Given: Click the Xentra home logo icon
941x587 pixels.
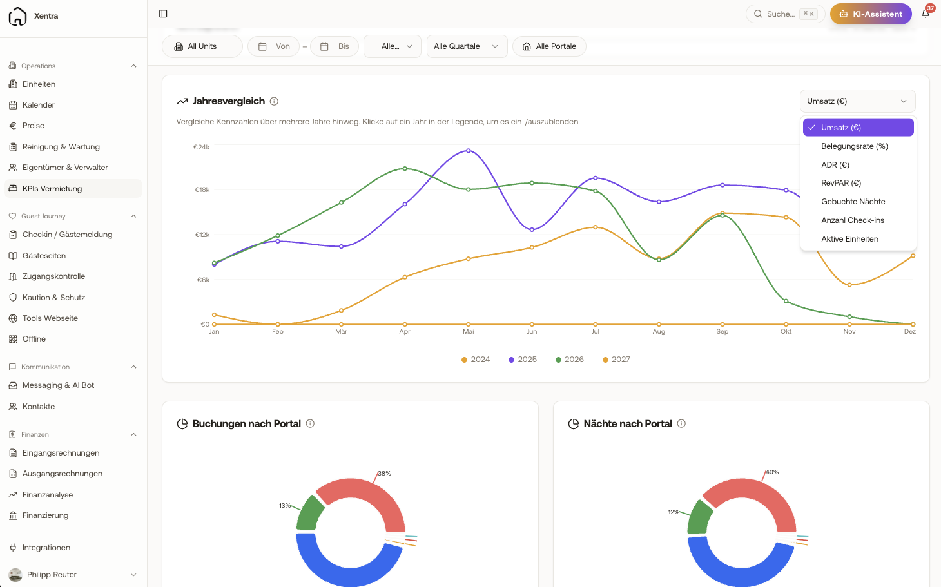Looking at the screenshot, I should coord(17,16).
